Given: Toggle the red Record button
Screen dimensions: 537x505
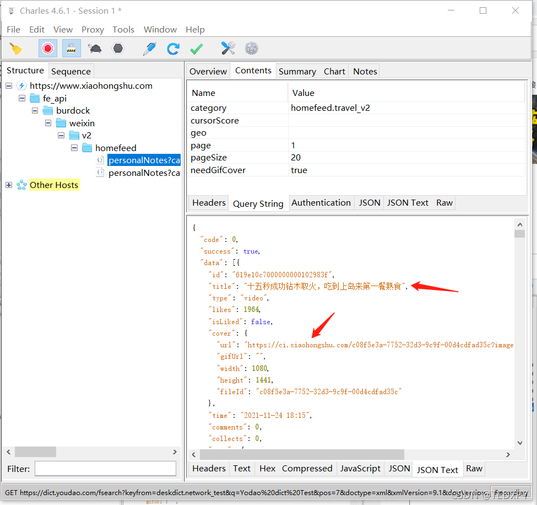Looking at the screenshot, I should pos(47,49).
